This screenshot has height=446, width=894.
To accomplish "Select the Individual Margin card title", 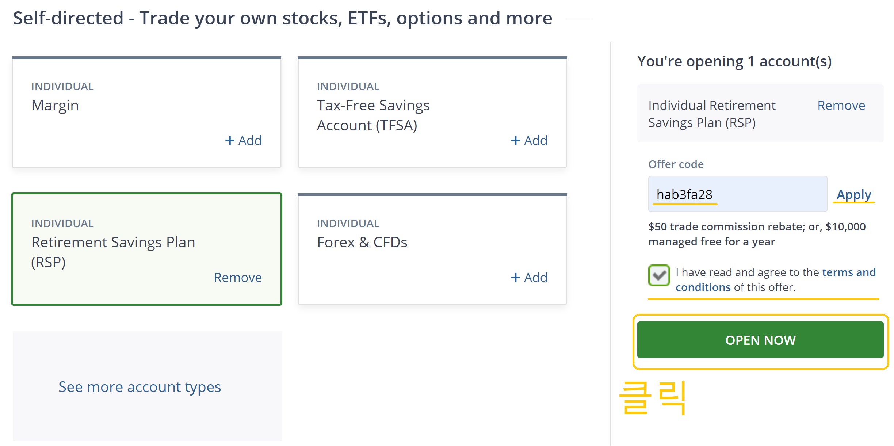I will coord(55,105).
